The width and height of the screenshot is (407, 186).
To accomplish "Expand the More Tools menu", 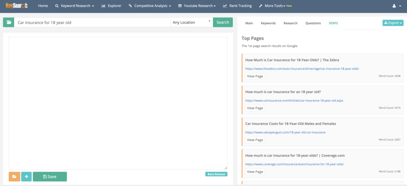I will (x=275, y=6).
